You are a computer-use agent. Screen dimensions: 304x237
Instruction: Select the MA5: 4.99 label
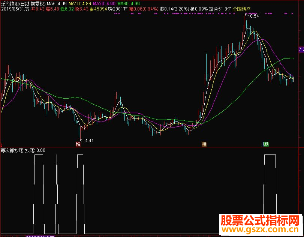click(57, 3)
